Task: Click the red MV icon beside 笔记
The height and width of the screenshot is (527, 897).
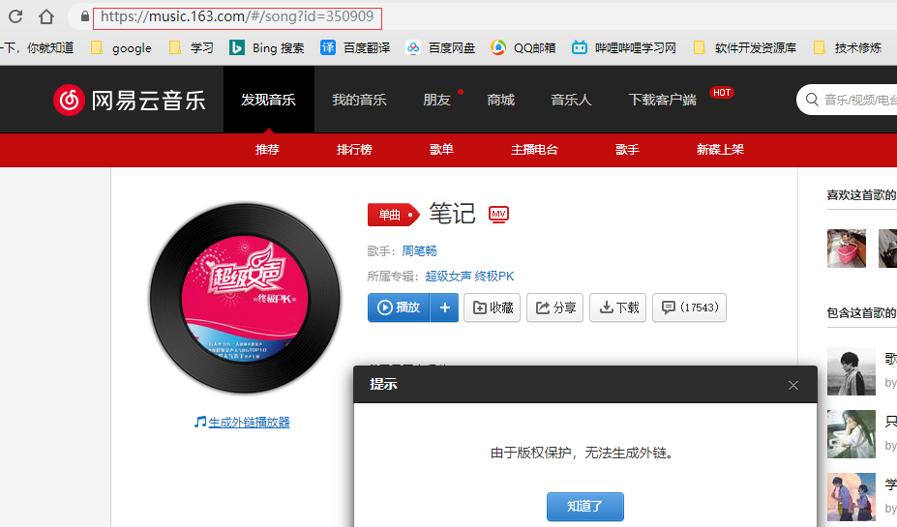Action: [499, 215]
